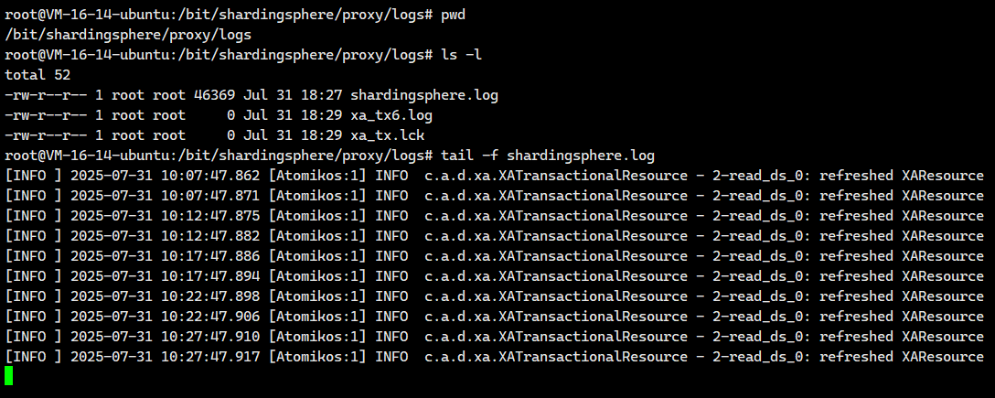995x398 pixels.
Task: Click the 'ls -l' command
Action: point(461,55)
